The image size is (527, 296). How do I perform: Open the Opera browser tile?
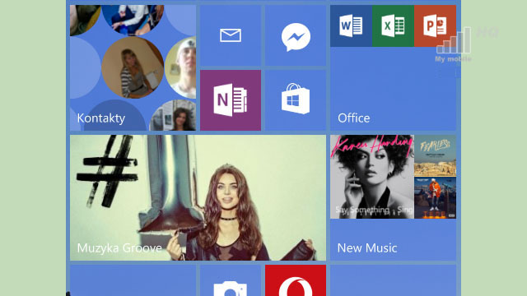(x=296, y=280)
